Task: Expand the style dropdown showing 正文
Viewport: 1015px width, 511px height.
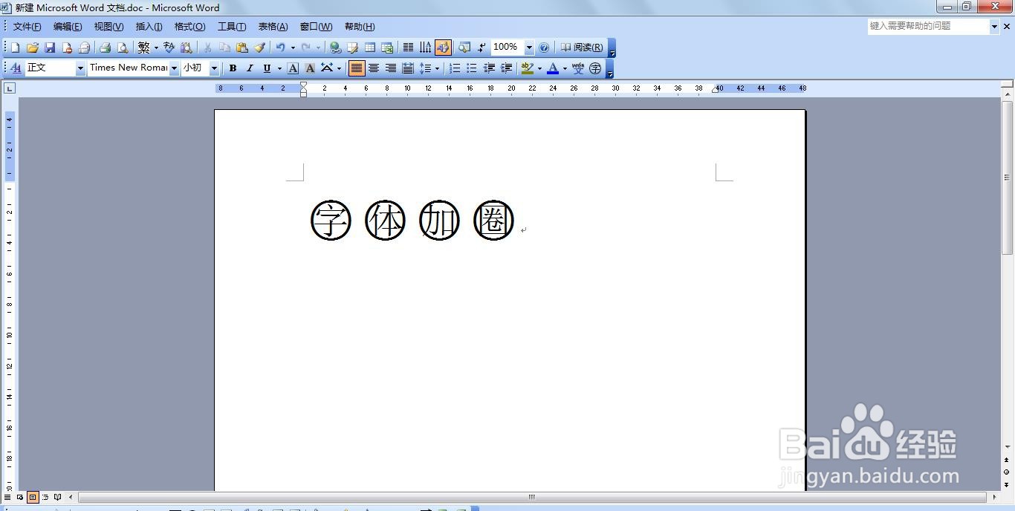Action: tap(80, 68)
